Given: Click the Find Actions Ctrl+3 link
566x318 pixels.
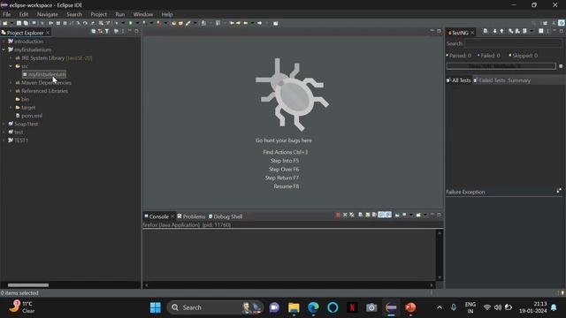Looking at the screenshot, I should click(285, 152).
